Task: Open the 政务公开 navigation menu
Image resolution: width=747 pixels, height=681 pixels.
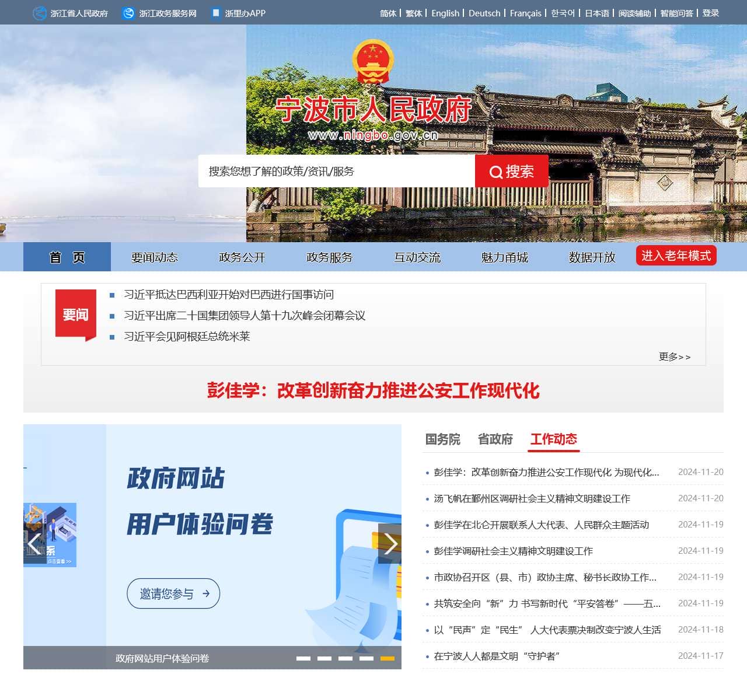Action: pos(242,257)
